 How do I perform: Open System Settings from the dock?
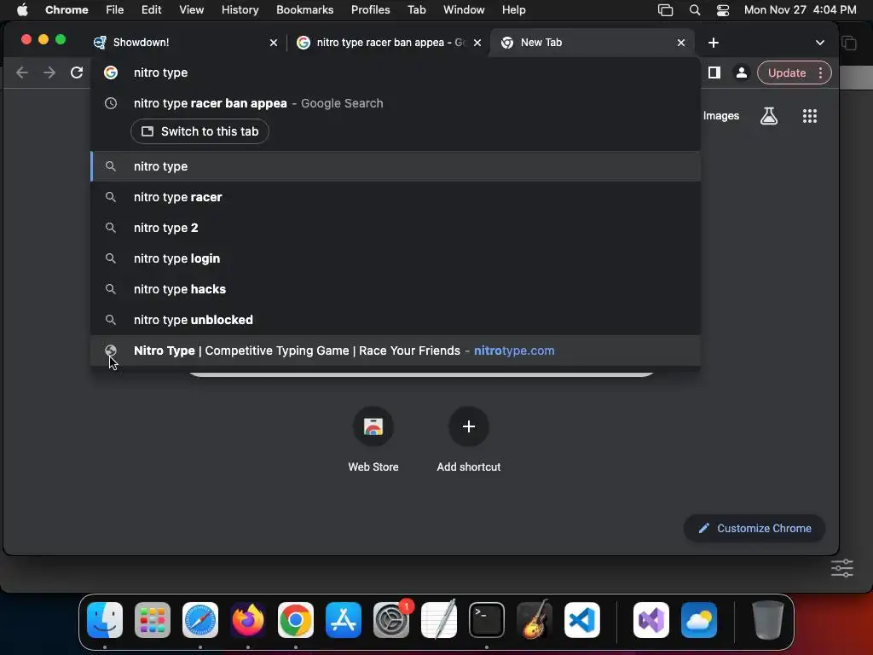[x=391, y=620]
